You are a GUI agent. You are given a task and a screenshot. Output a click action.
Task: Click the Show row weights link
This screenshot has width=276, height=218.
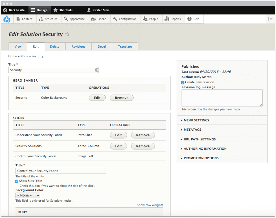pyautogui.click(x=150, y=205)
